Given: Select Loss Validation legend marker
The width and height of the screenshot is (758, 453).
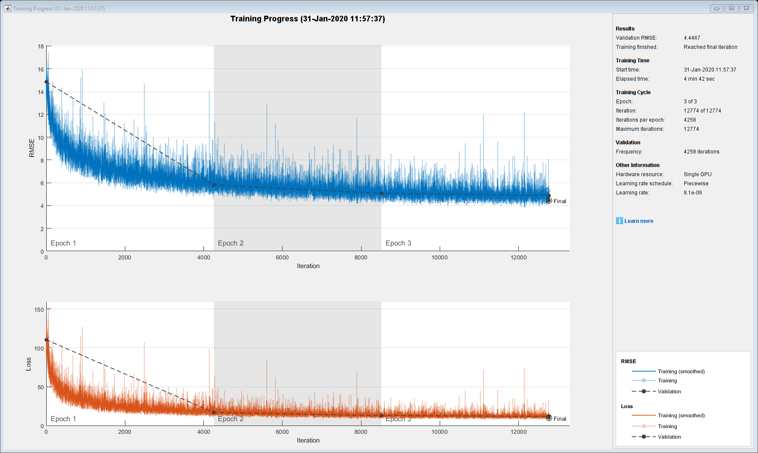Looking at the screenshot, I should (644, 436).
